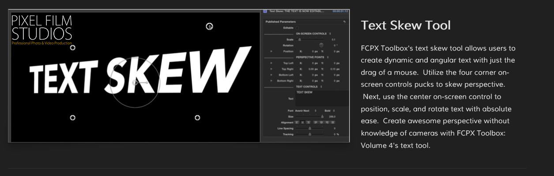This screenshot has width=554, height=176.
Task: Expand the Position parameter
Action: click(271, 51)
